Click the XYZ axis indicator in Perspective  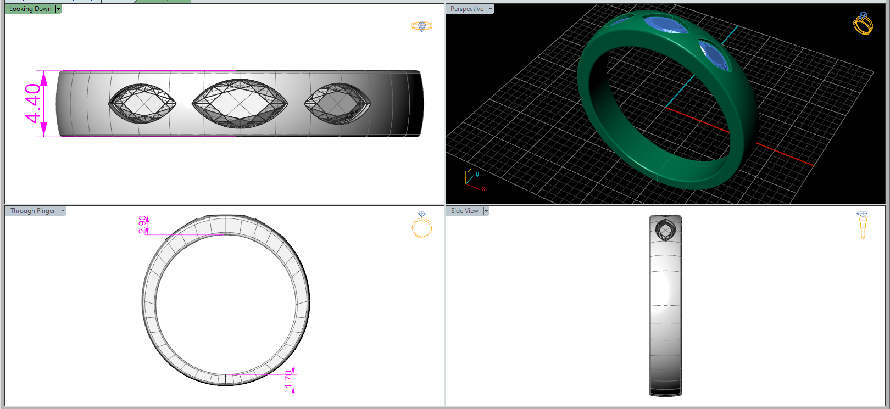(x=475, y=180)
